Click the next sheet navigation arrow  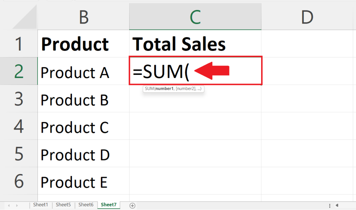tap(17, 205)
